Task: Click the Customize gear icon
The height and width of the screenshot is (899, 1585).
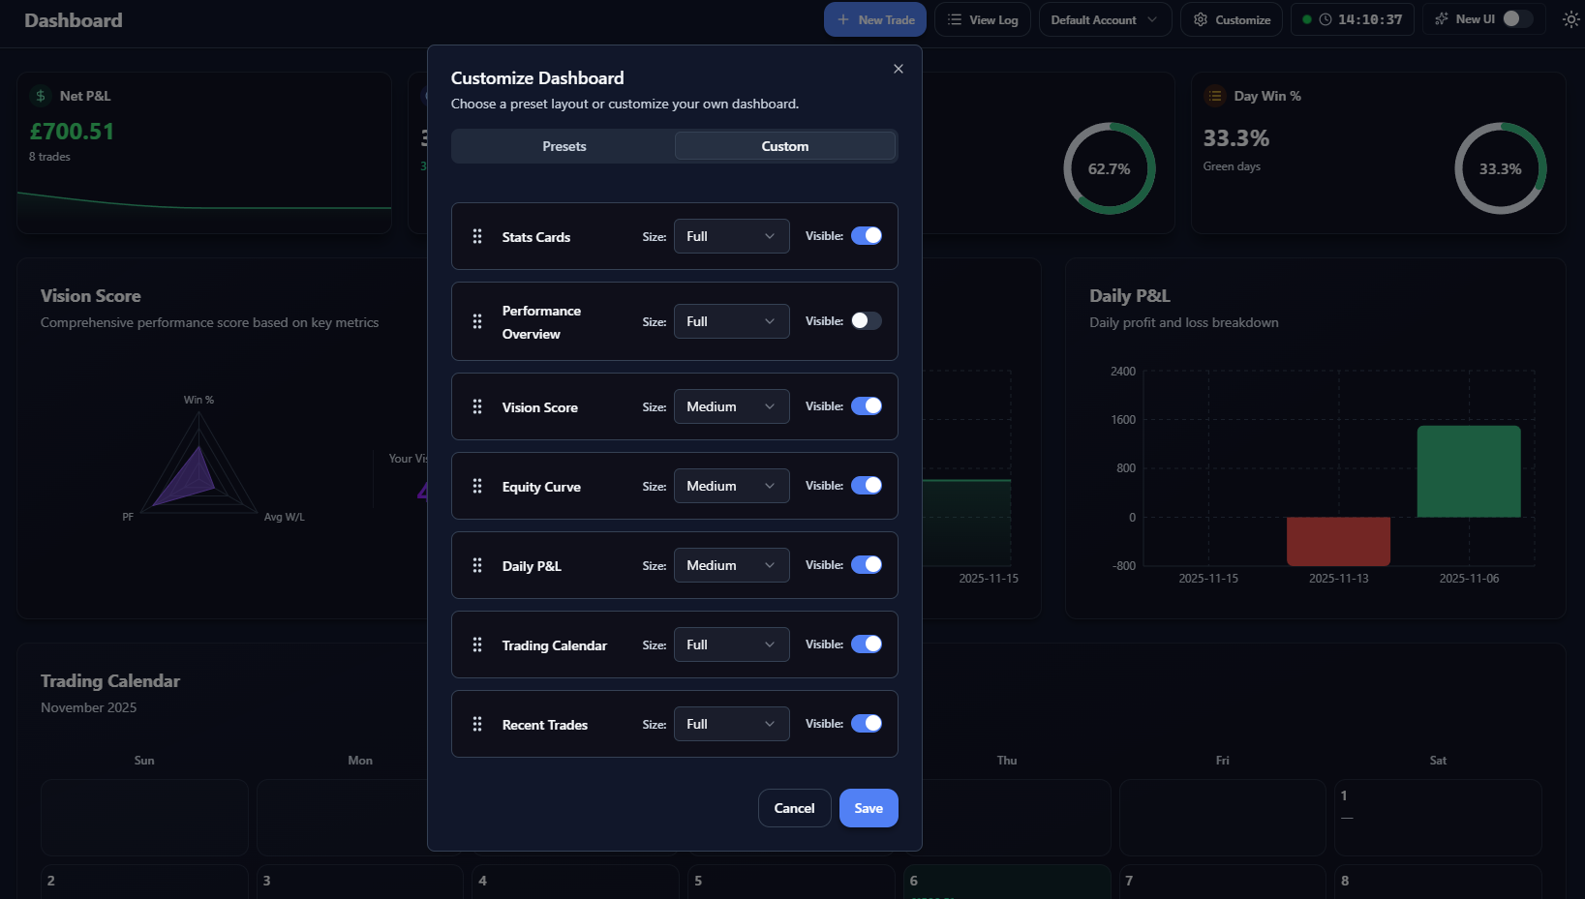Action: click(1200, 19)
